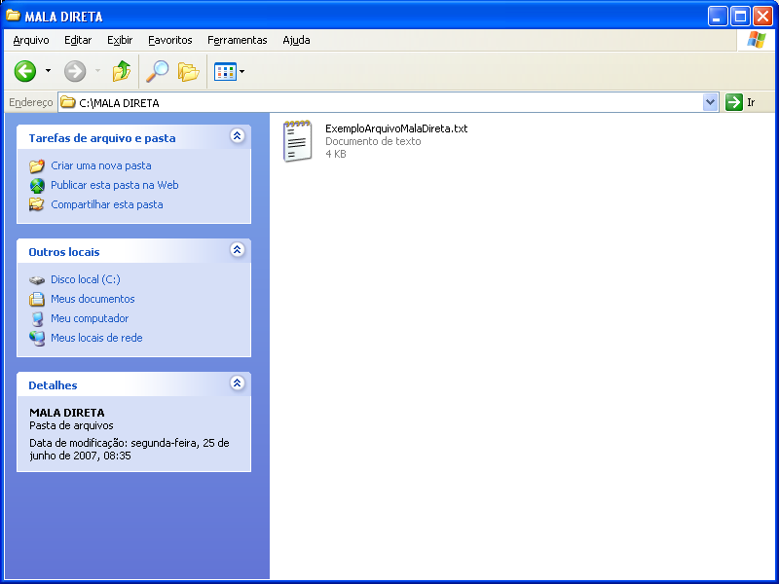This screenshot has height=584, width=779.
Task: Click the Windows flag logo
Action: 757,40
